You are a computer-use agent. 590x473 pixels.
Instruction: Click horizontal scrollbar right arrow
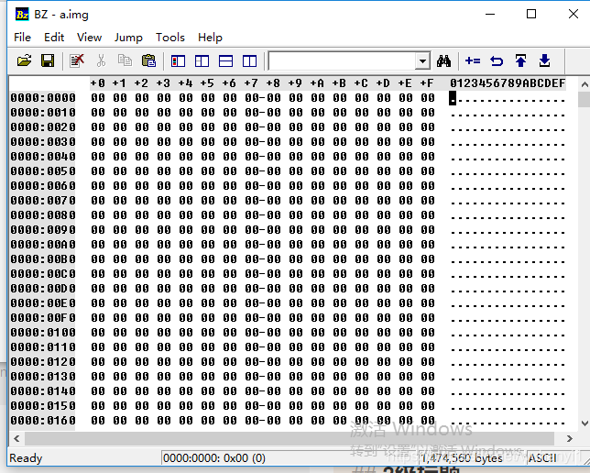[x=569, y=439]
